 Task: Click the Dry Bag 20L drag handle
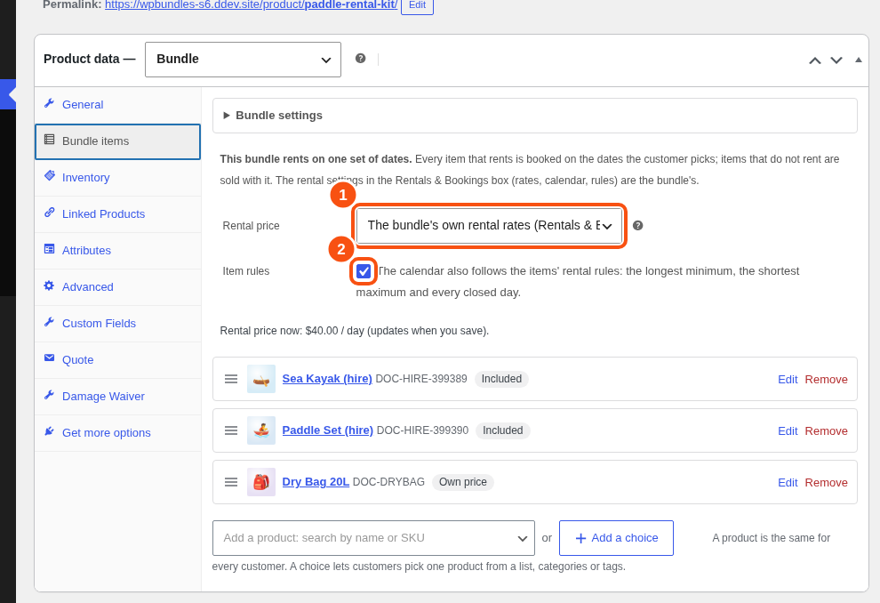coord(230,482)
